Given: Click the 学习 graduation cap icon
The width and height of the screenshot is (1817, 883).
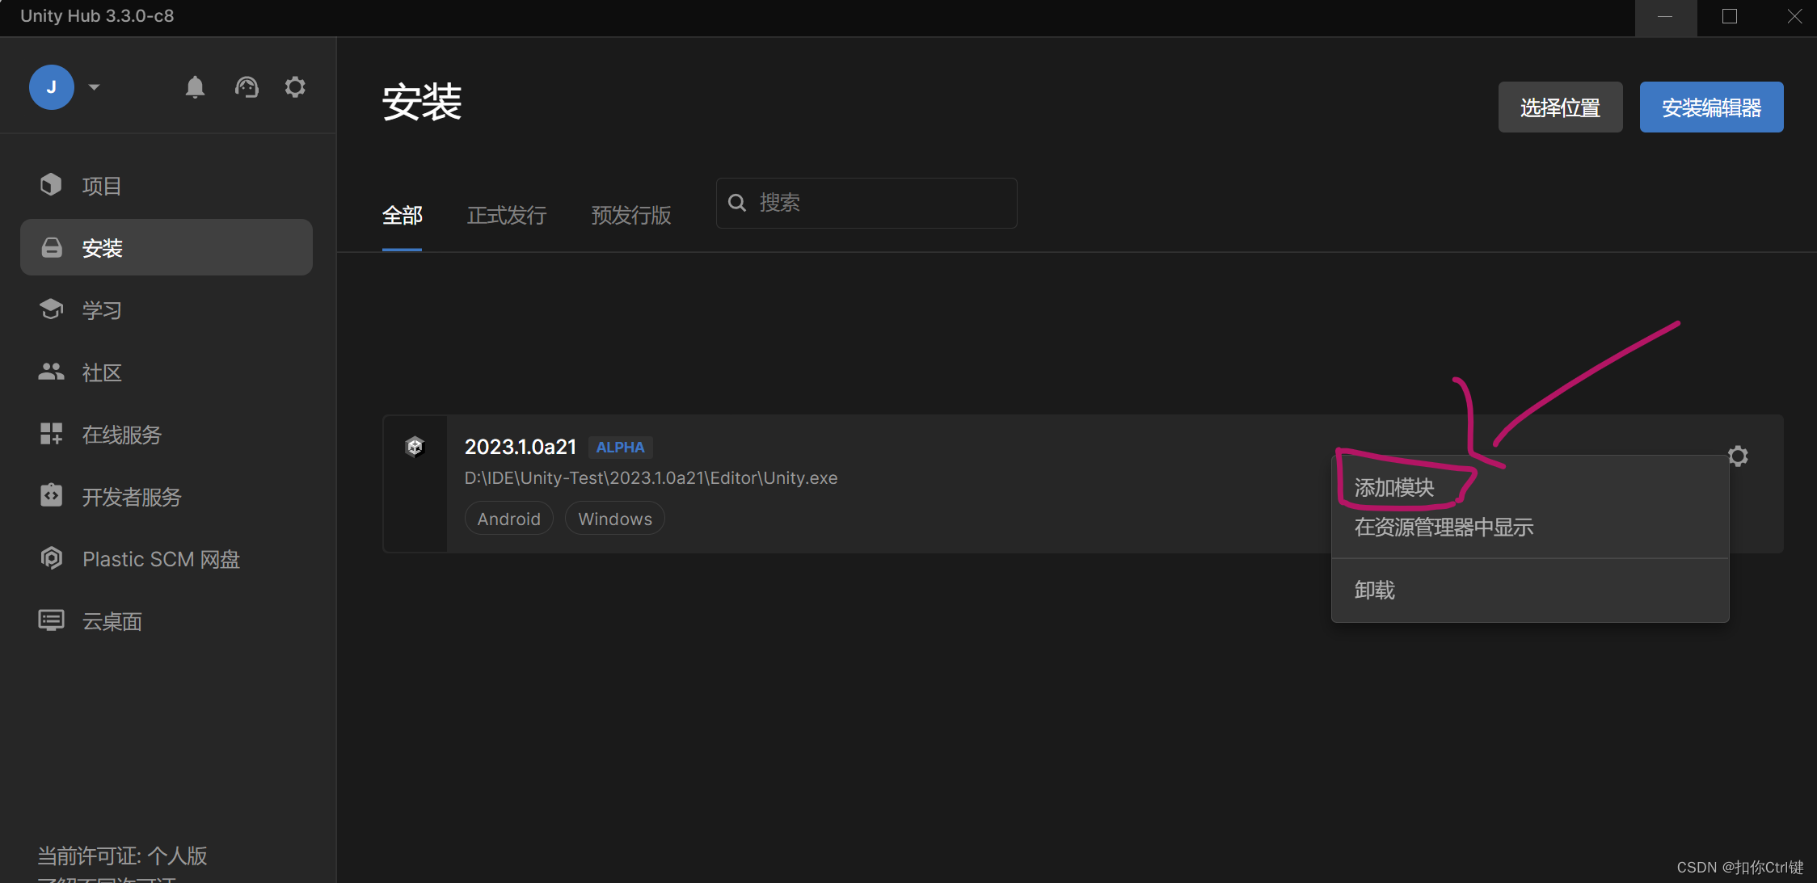Looking at the screenshot, I should [x=51, y=309].
